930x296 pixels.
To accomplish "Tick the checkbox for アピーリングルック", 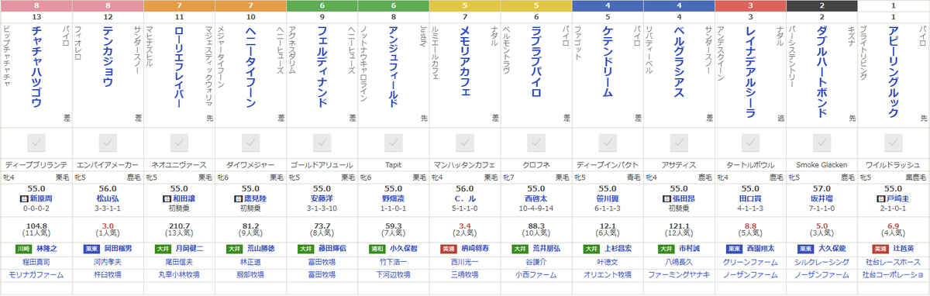I will coord(894,143).
